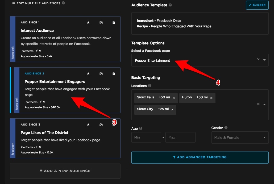Click the Facebook platform icon in Audience 3

pyautogui.click(x=37, y=147)
